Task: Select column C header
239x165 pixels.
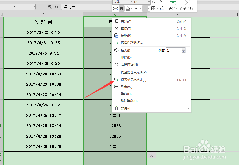Action: tap(178, 15)
